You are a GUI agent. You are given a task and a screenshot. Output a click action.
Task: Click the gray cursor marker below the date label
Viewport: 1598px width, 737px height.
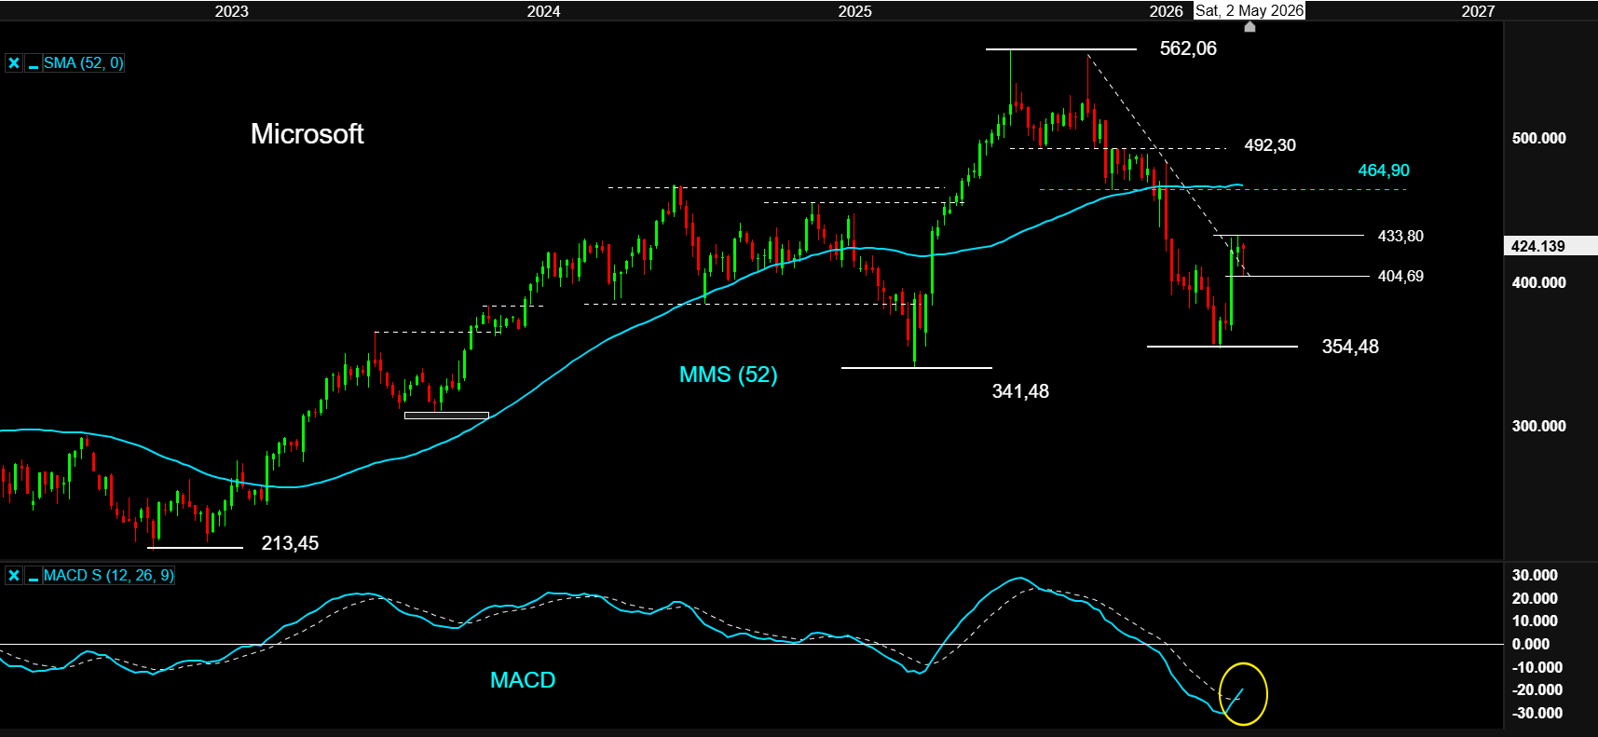tap(1250, 27)
